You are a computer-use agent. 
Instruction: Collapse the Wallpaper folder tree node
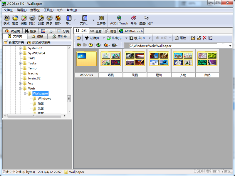[25, 94]
